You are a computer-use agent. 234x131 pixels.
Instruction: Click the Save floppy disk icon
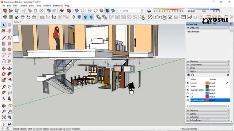click(16, 11)
